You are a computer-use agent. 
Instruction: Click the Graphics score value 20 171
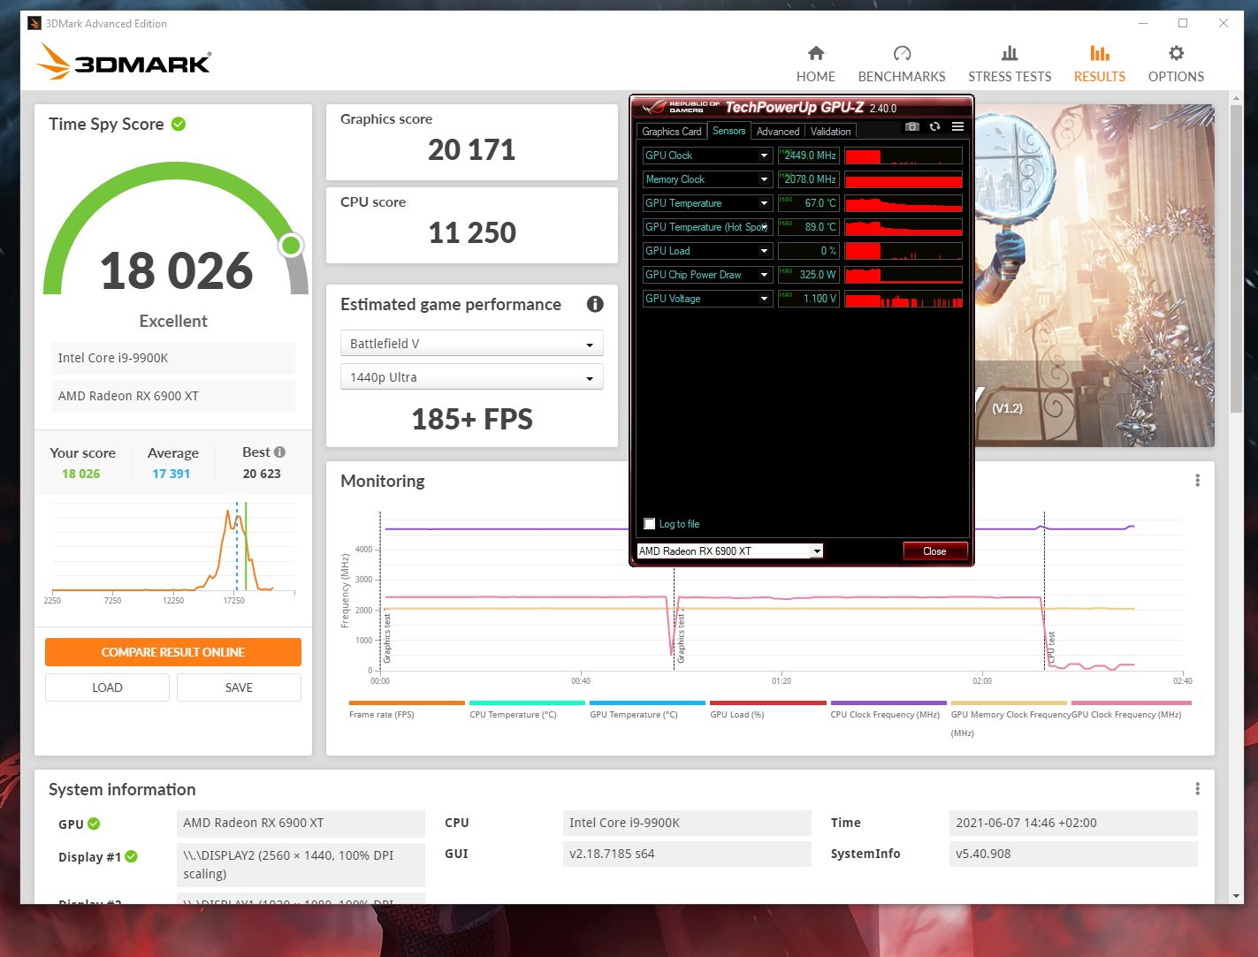[472, 150]
